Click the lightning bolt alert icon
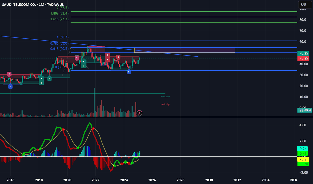The height and width of the screenshot is (184, 313). 139,113
